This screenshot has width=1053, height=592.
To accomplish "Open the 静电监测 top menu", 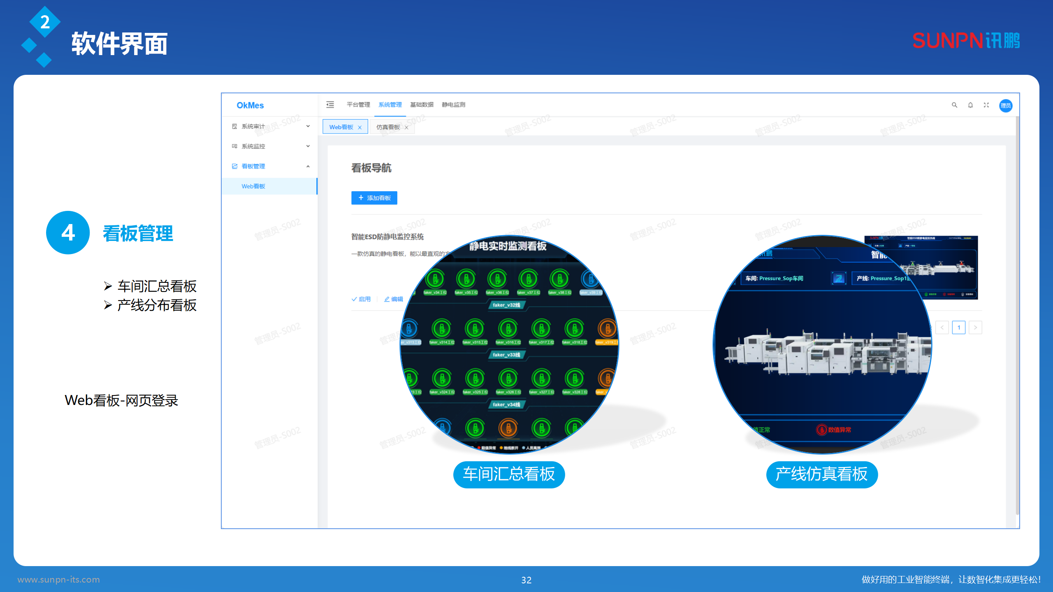I will [453, 105].
